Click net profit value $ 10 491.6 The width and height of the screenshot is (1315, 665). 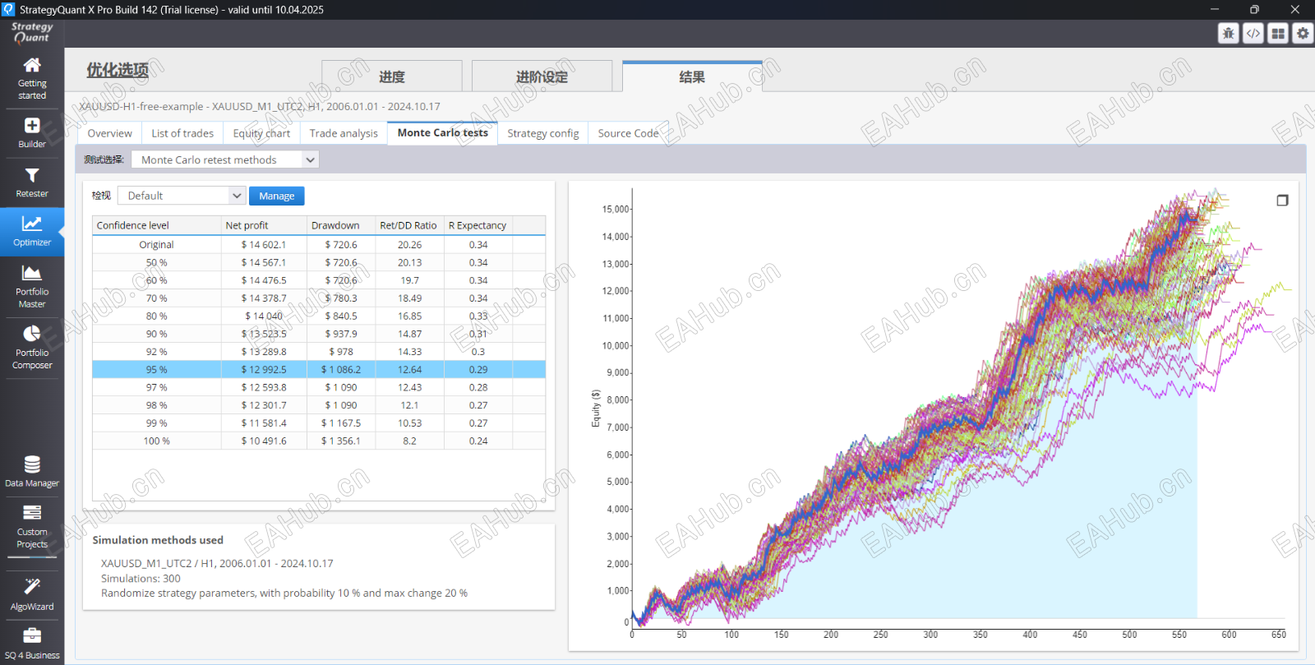(x=264, y=441)
